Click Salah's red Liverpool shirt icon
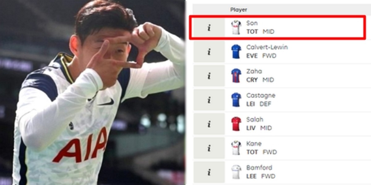 point(236,124)
